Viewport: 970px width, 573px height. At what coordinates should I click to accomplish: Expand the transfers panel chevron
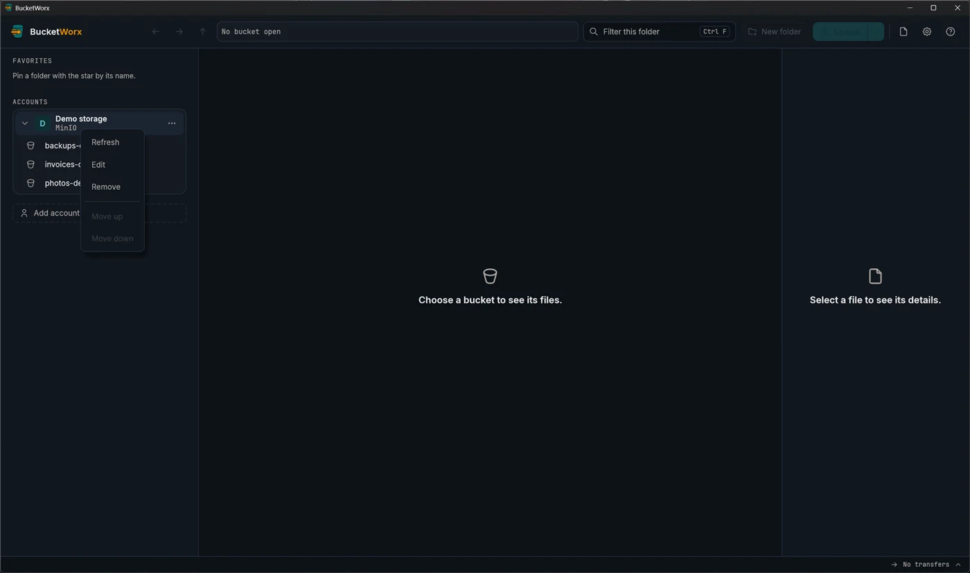[x=958, y=565]
